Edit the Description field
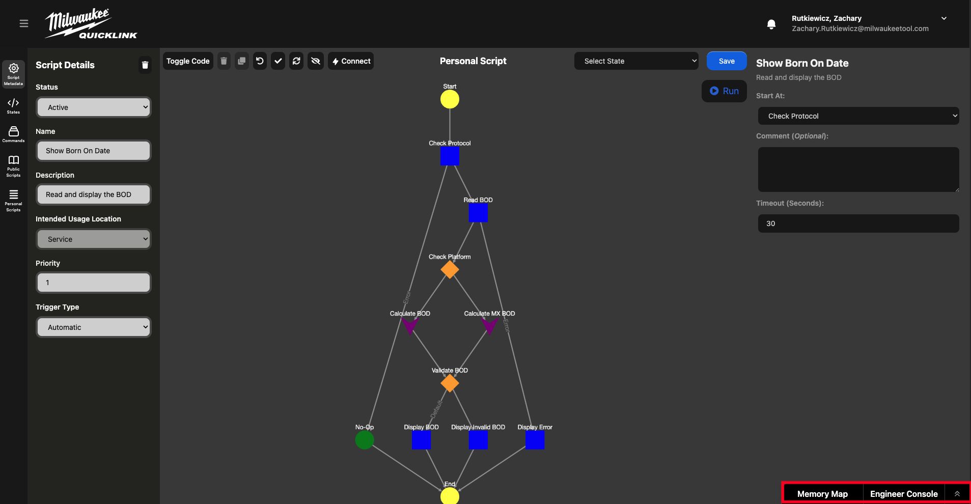The width and height of the screenshot is (971, 504). [x=94, y=194]
